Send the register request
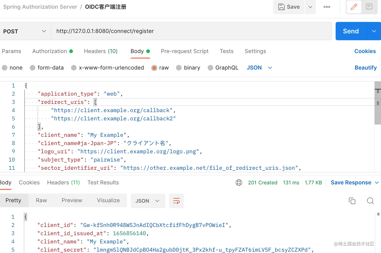 click(351, 31)
